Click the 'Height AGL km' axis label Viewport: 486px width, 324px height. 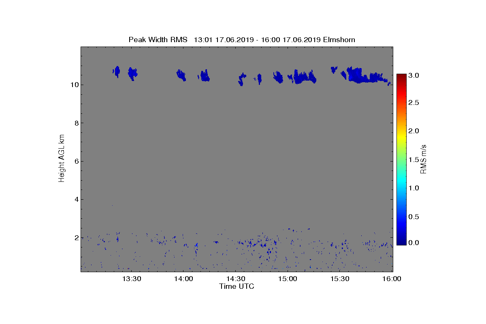(62, 159)
